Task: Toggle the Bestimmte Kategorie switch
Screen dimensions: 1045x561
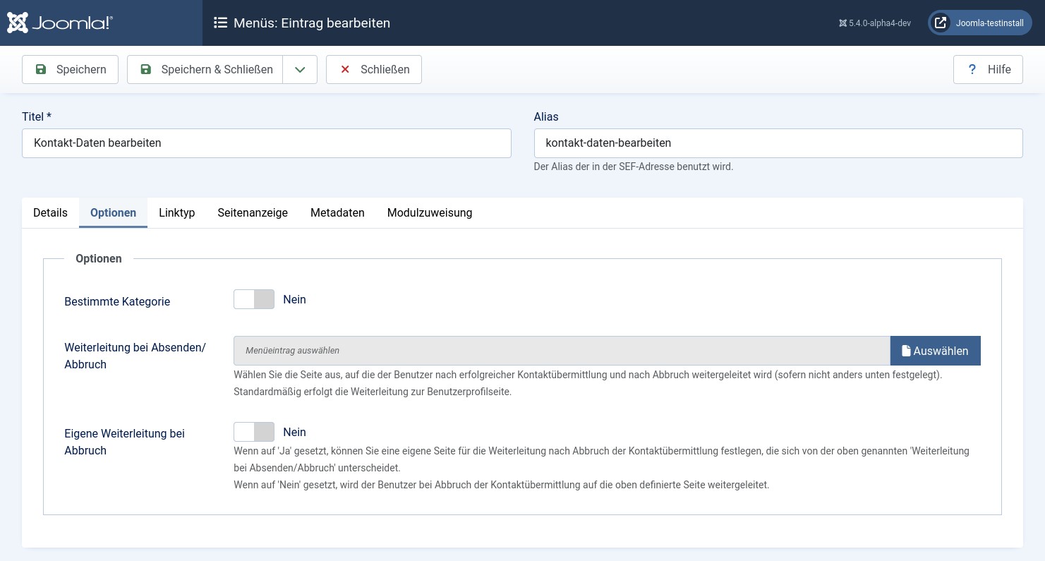Action: click(254, 299)
